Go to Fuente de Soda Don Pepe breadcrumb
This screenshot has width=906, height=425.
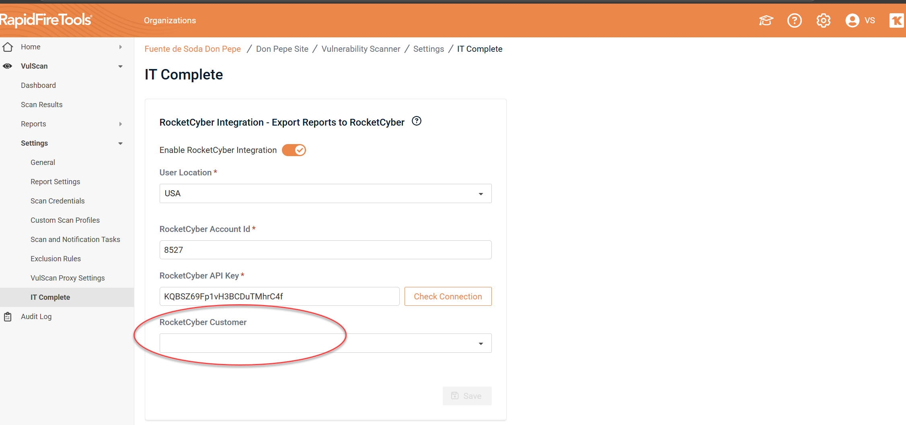[x=193, y=49]
